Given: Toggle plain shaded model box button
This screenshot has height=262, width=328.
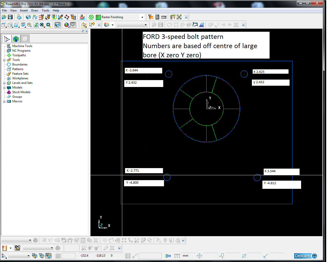Looking at the screenshot, I should pos(58,25).
